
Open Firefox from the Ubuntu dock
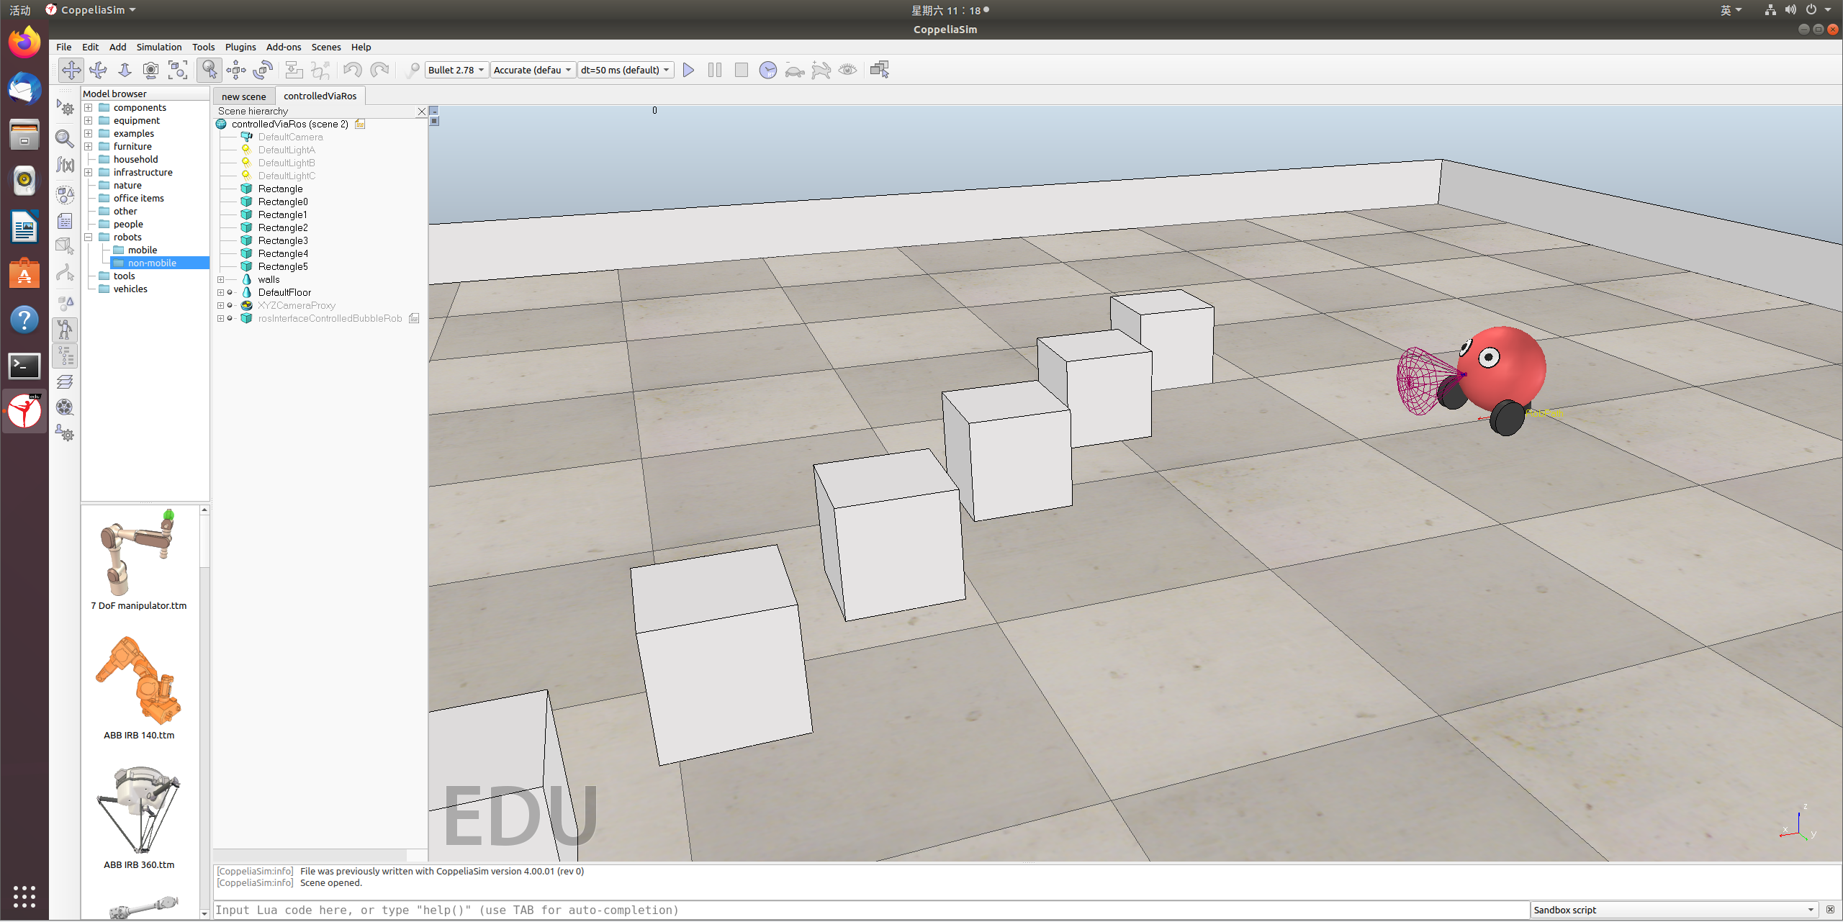(x=24, y=42)
